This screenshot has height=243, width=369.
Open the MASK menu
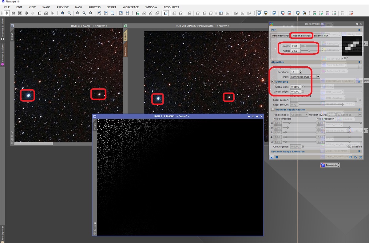pyautogui.click(x=78, y=7)
